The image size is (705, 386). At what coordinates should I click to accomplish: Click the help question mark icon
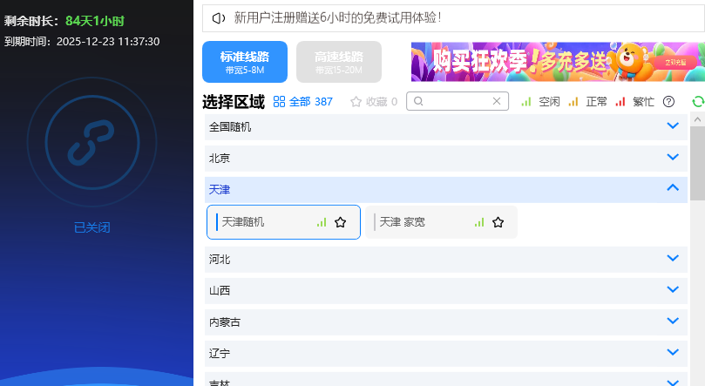tap(668, 102)
